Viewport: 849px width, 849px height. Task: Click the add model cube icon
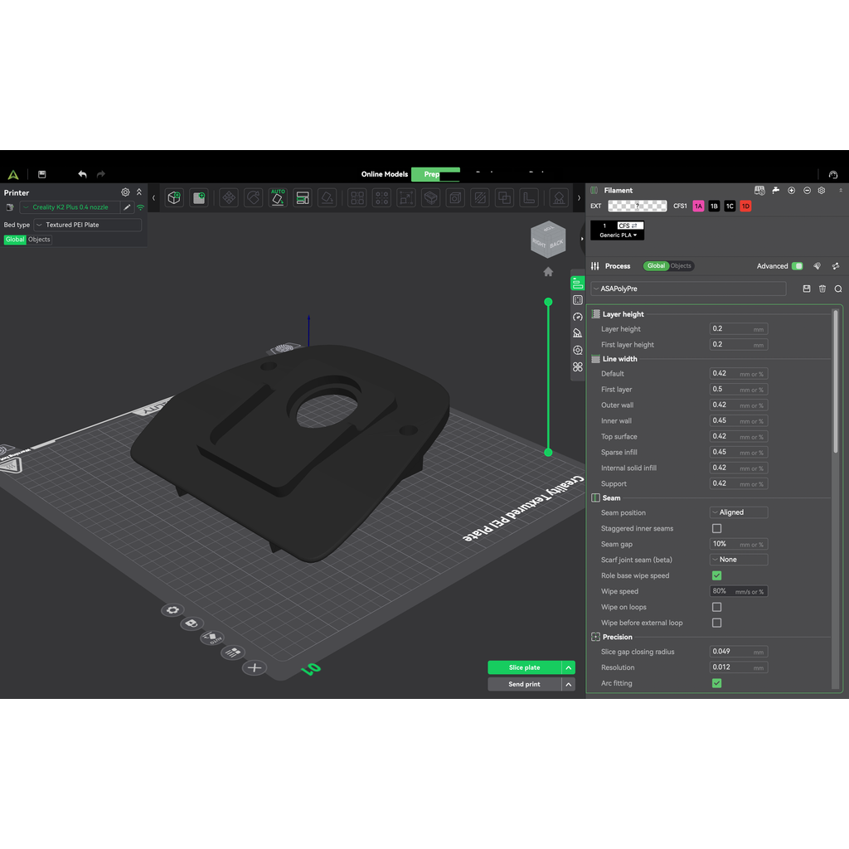click(174, 198)
